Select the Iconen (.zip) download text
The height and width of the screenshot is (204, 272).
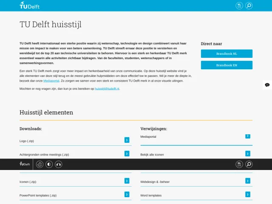pyautogui.click(x=28, y=182)
